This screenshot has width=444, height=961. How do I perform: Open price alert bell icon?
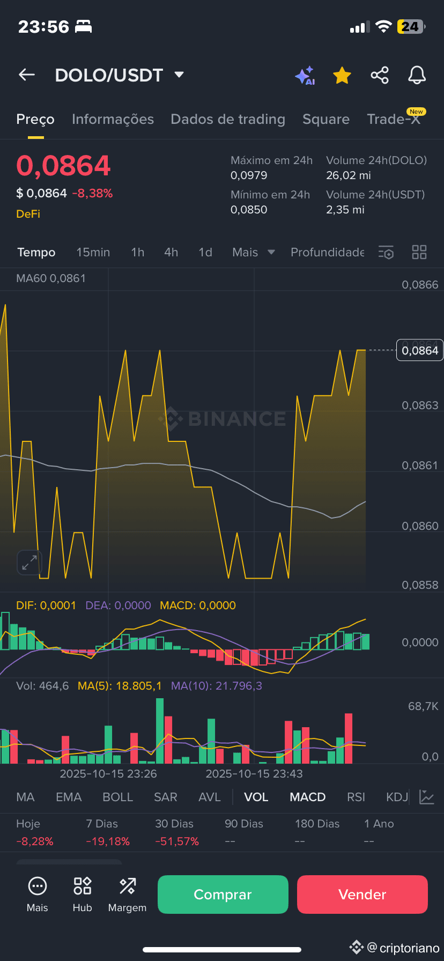(417, 75)
